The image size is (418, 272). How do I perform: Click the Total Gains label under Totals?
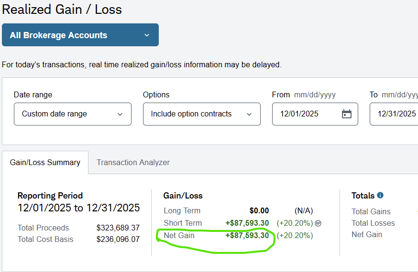point(371,211)
